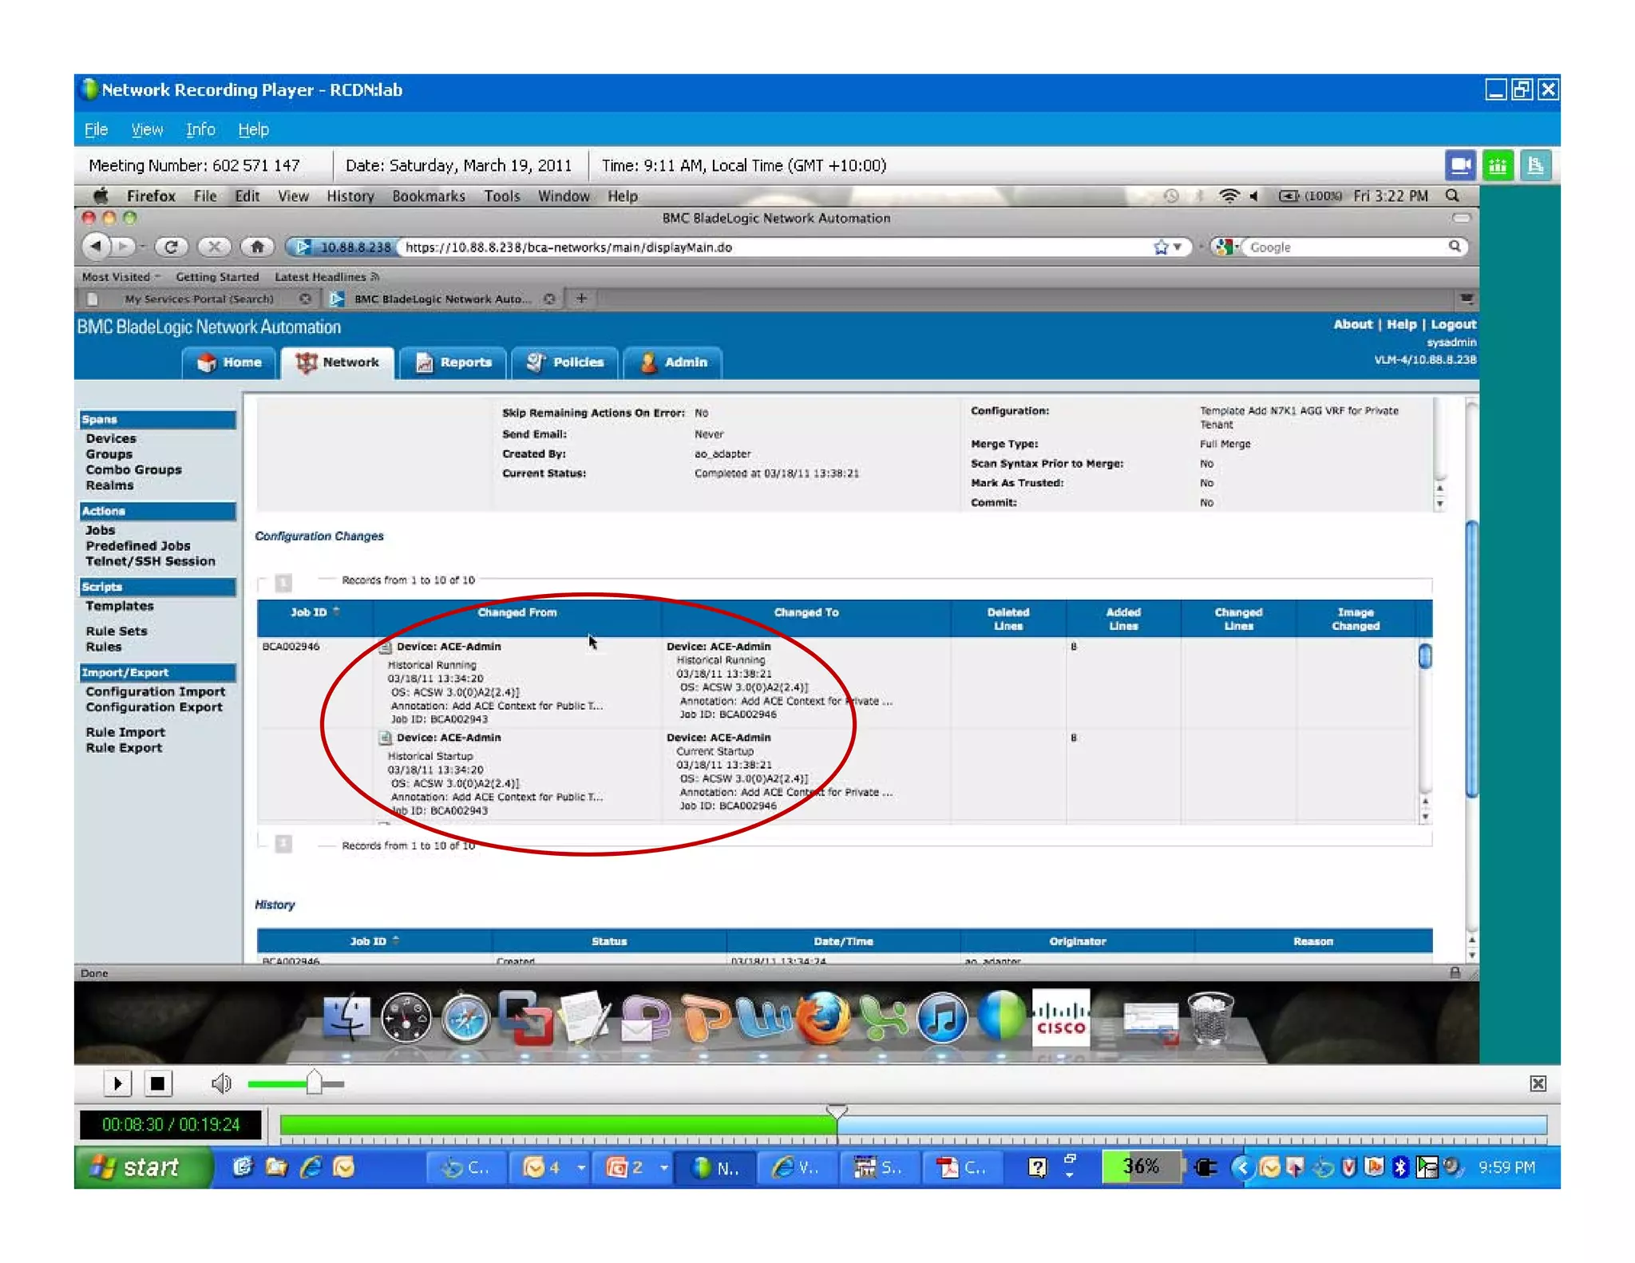Viewport: 1635px width, 1263px height.
Task: Open Finder from the Mac dock
Action: [x=346, y=1018]
